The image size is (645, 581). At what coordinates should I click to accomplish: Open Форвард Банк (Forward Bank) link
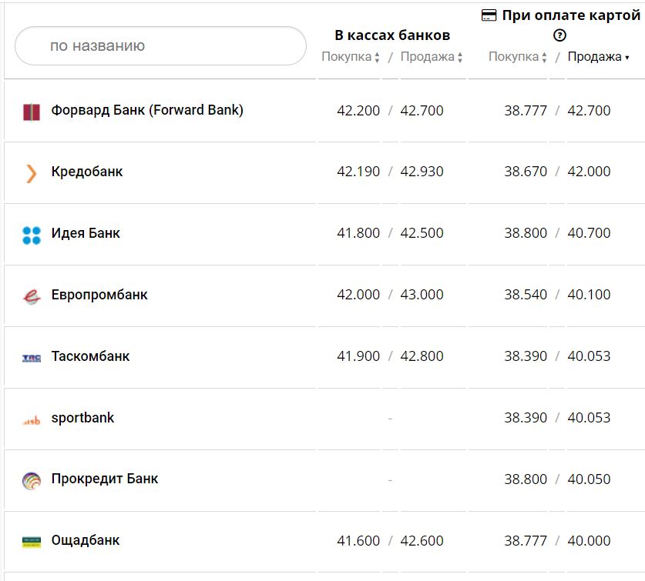click(x=147, y=110)
